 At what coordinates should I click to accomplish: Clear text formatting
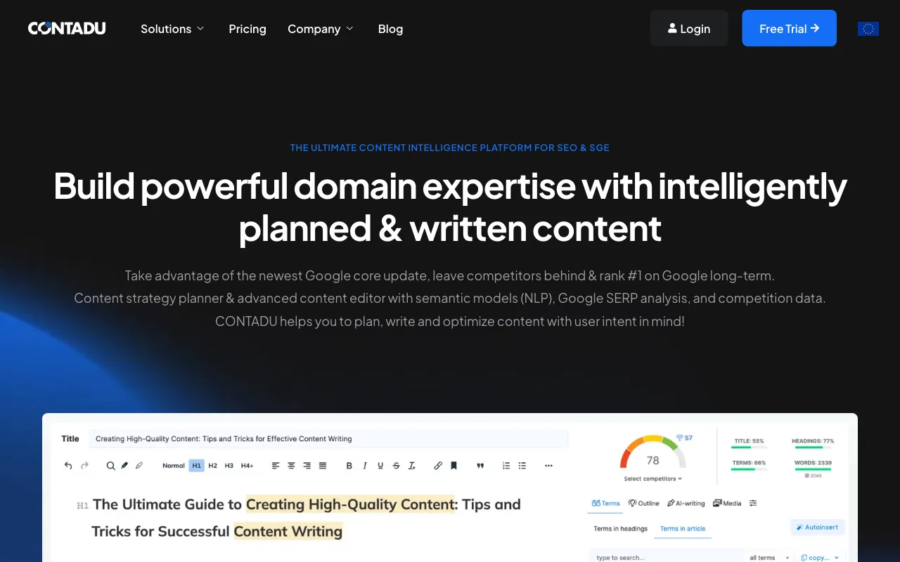click(x=412, y=465)
